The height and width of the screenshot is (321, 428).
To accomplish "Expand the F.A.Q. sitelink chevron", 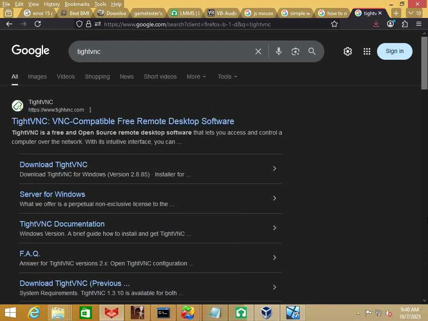I will [x=275, y=257].
